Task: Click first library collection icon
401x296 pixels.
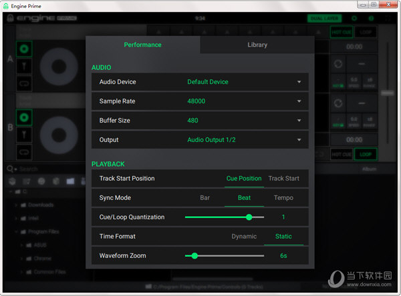Action: [12, 181]
